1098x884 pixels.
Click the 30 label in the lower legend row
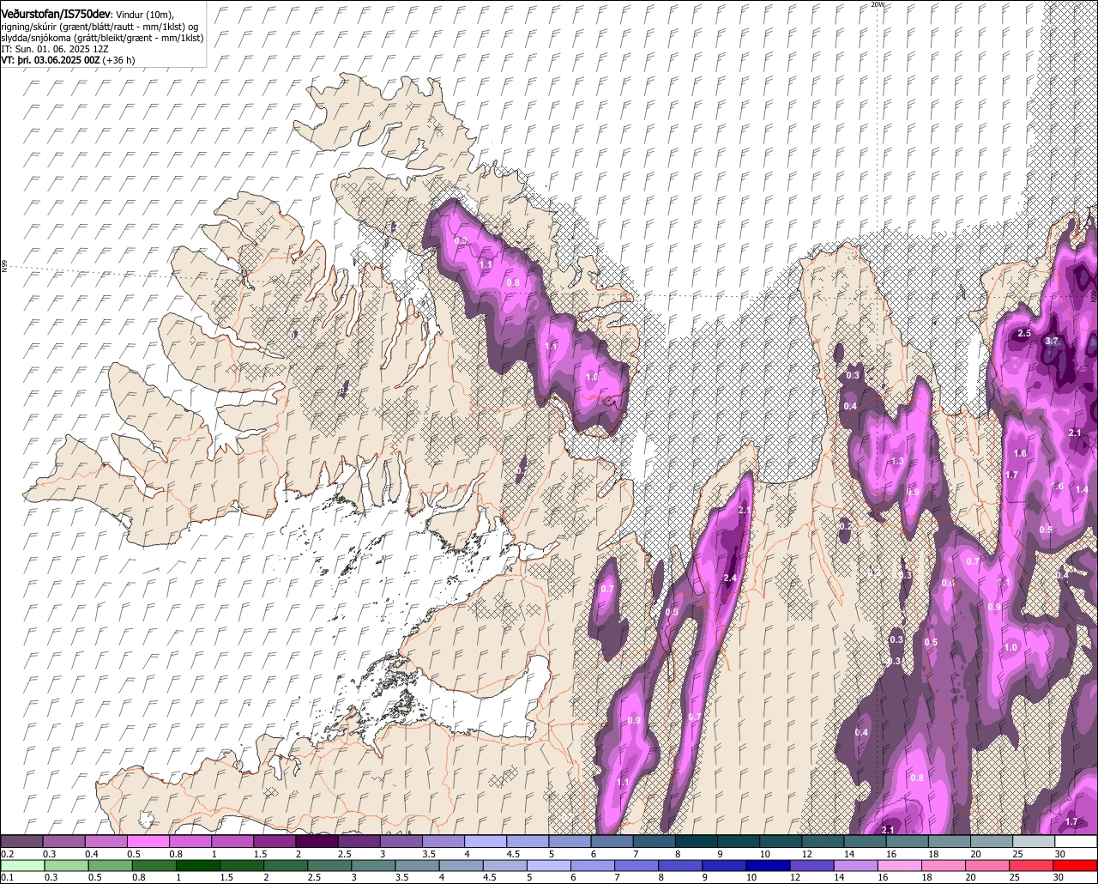(x=1059, y=876)
